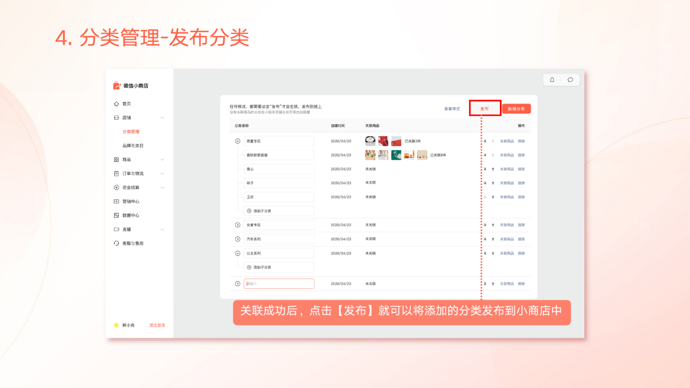
Task: Select 分类管理 in the sidebar
Action: click(131, 131)
